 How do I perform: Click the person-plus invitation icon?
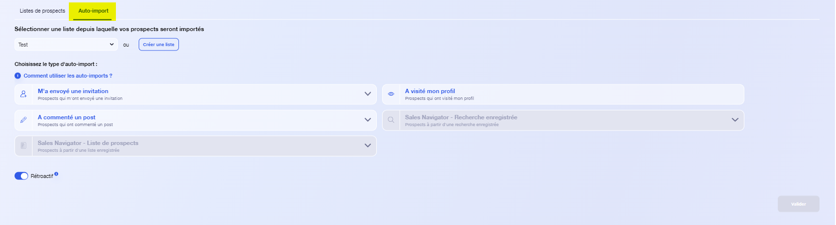[x=23, y=94]
